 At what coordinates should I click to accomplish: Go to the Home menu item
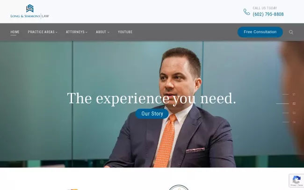click(x=15, y=32)
